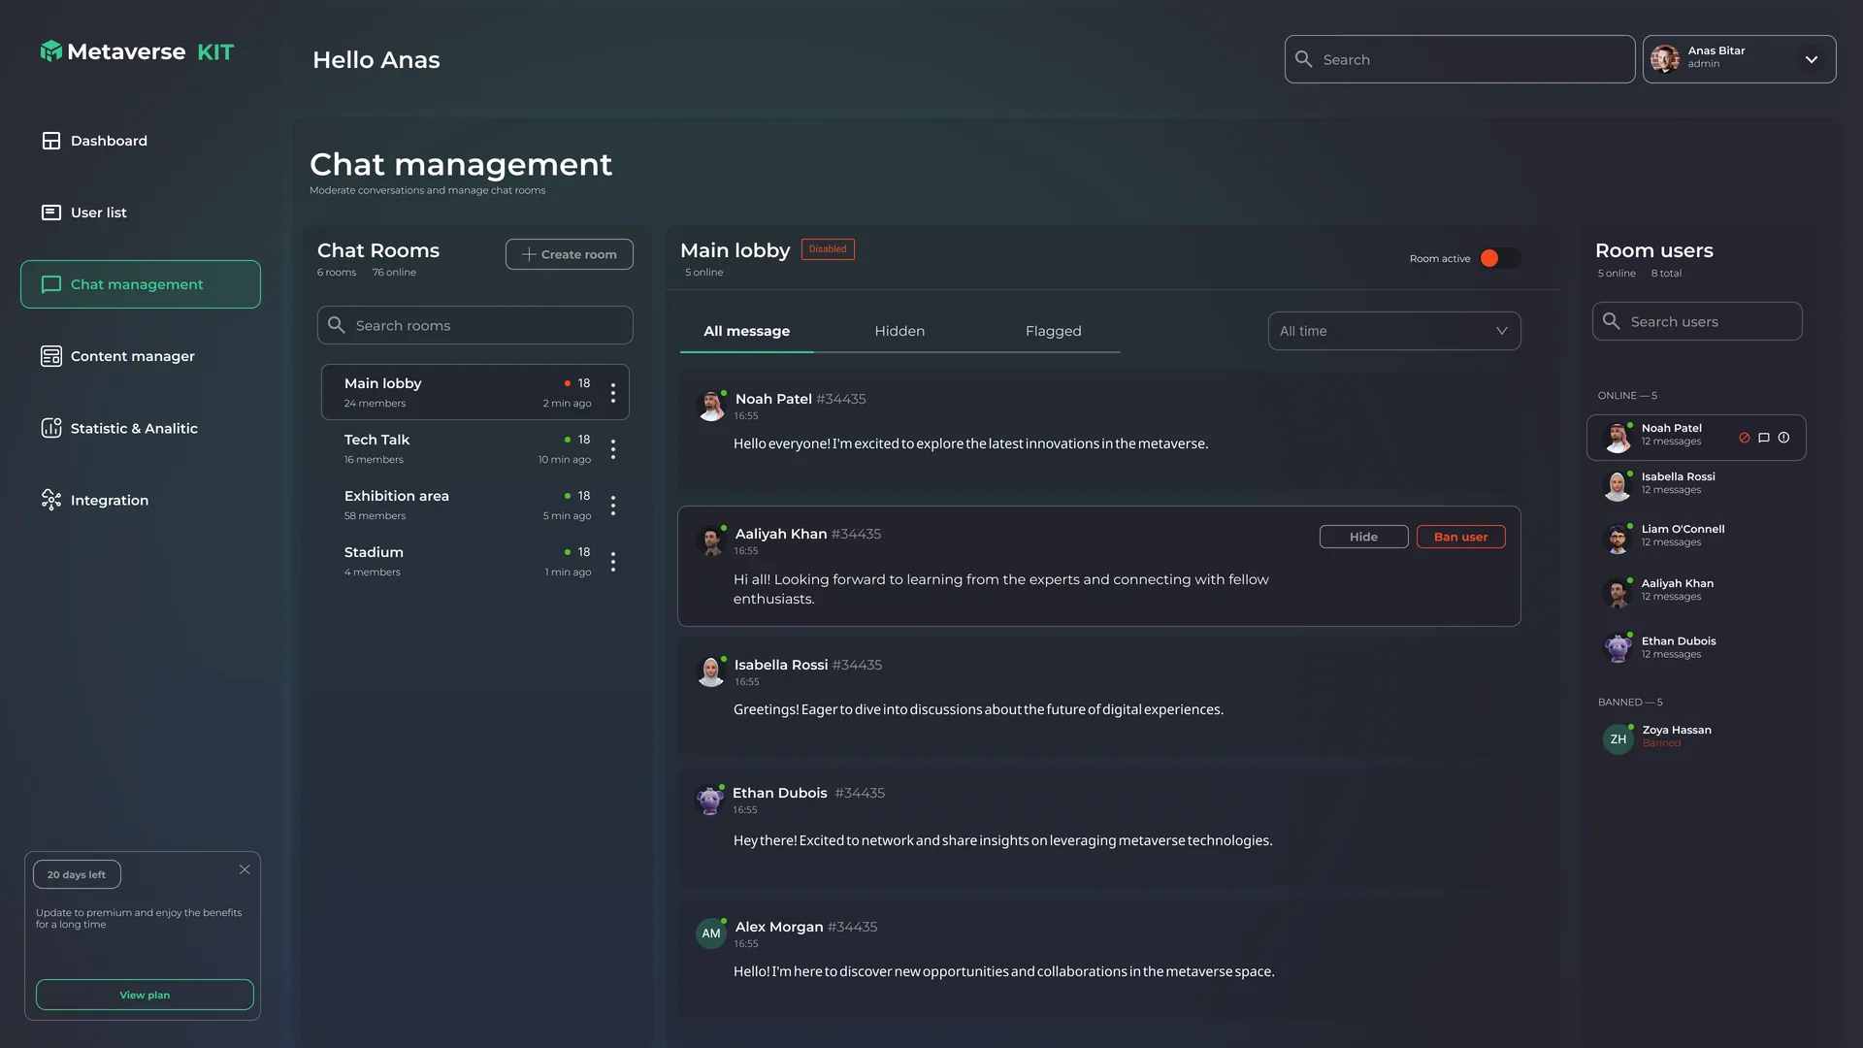Click the 20 days left badge
Viewport: 1863px width, 1048px height.
(77, 874)
